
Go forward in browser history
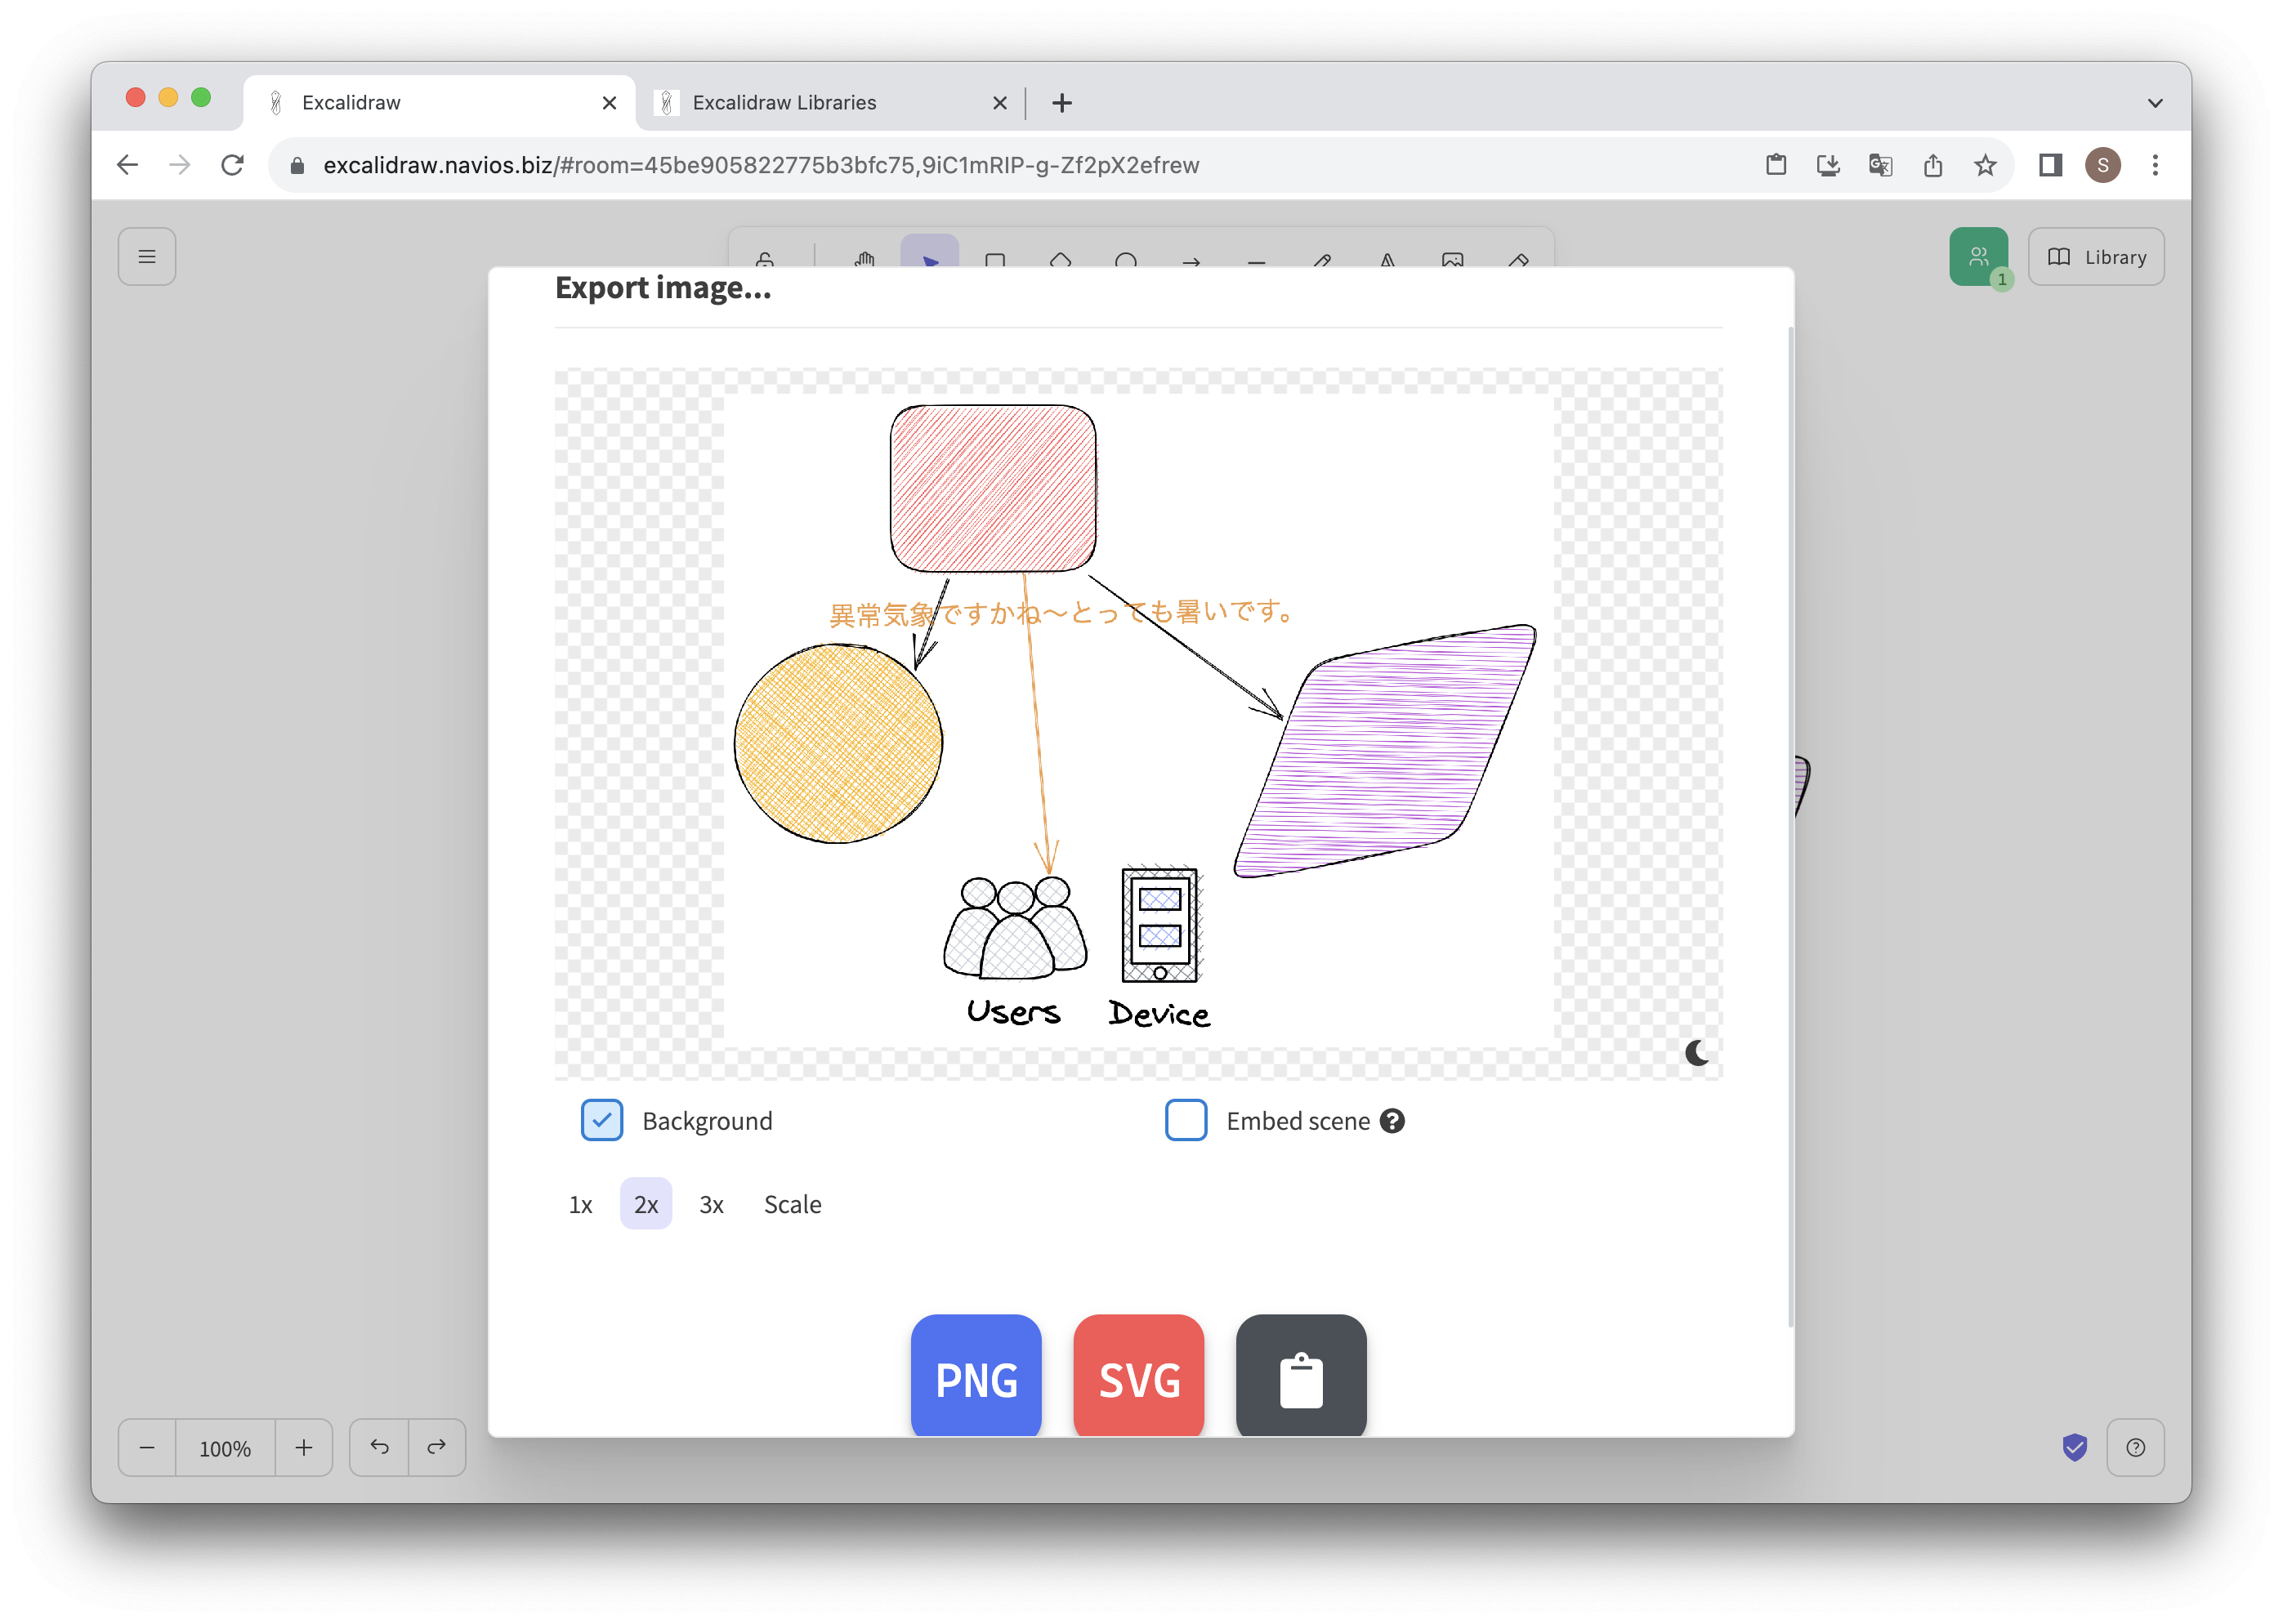click(180, 165)
